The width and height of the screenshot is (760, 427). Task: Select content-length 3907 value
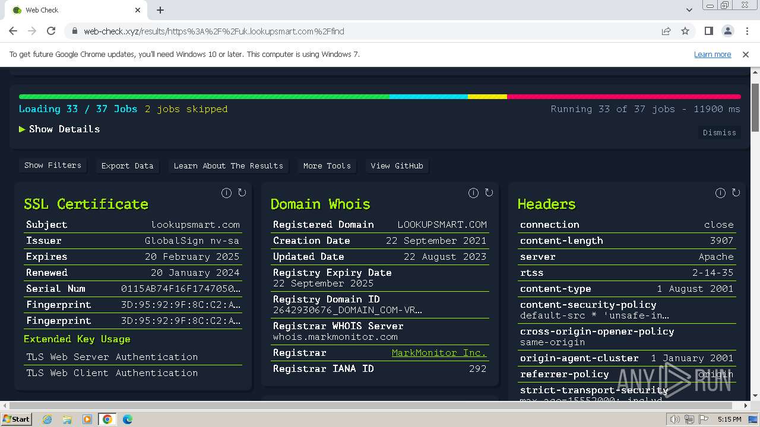[x=722, y=241]
